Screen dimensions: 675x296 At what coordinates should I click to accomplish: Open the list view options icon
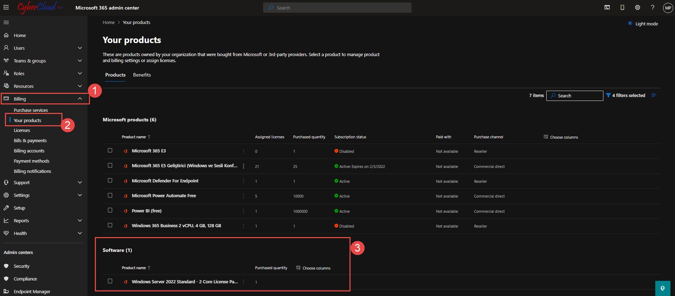654,95
